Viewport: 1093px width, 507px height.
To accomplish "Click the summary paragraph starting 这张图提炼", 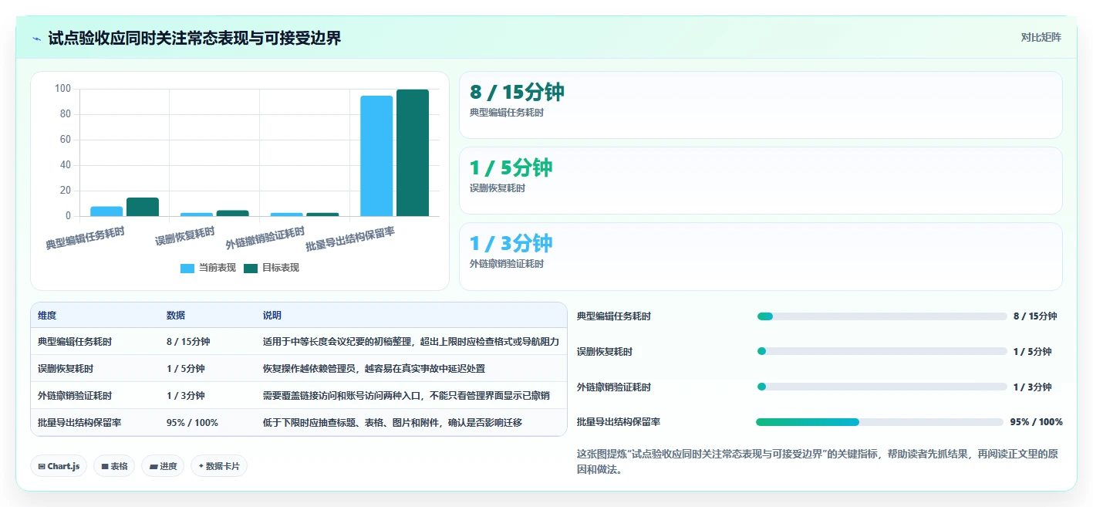I will click(817, 461).
